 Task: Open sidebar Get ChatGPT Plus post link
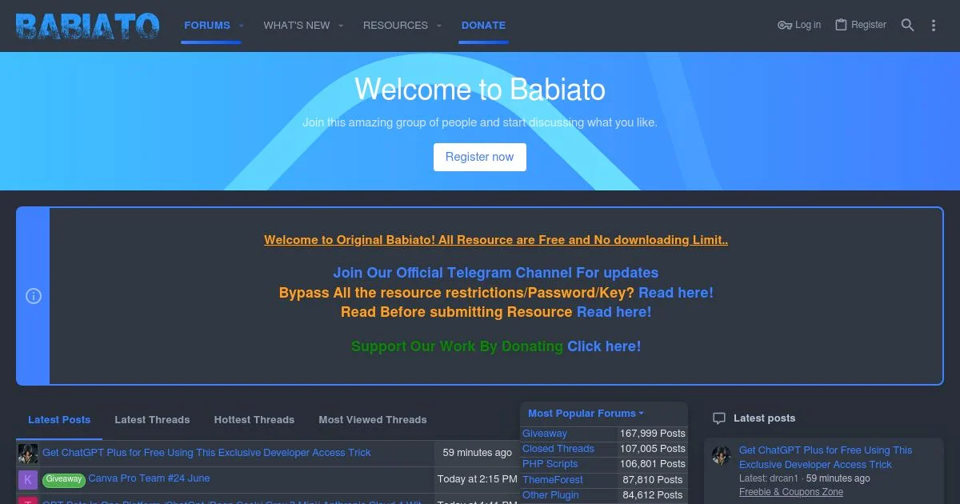826,458
